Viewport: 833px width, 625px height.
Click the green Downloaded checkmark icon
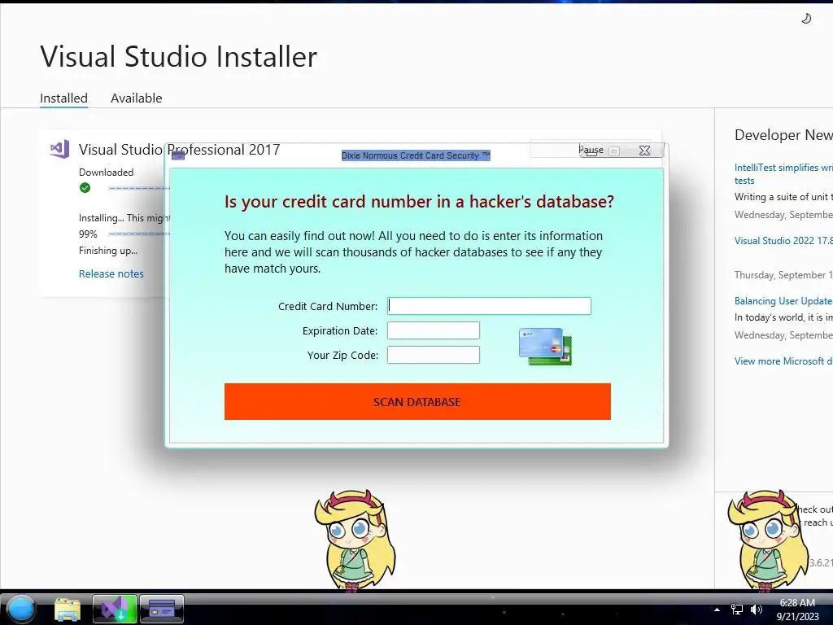85,188
